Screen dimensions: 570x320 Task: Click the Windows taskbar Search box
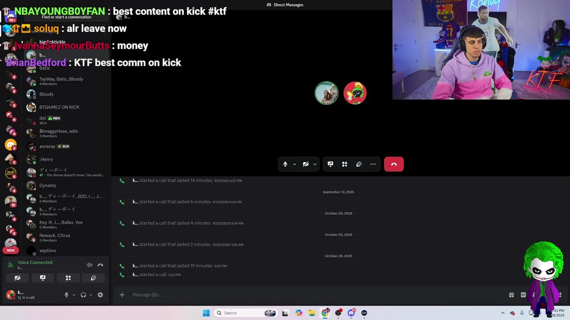pos(245,313)
